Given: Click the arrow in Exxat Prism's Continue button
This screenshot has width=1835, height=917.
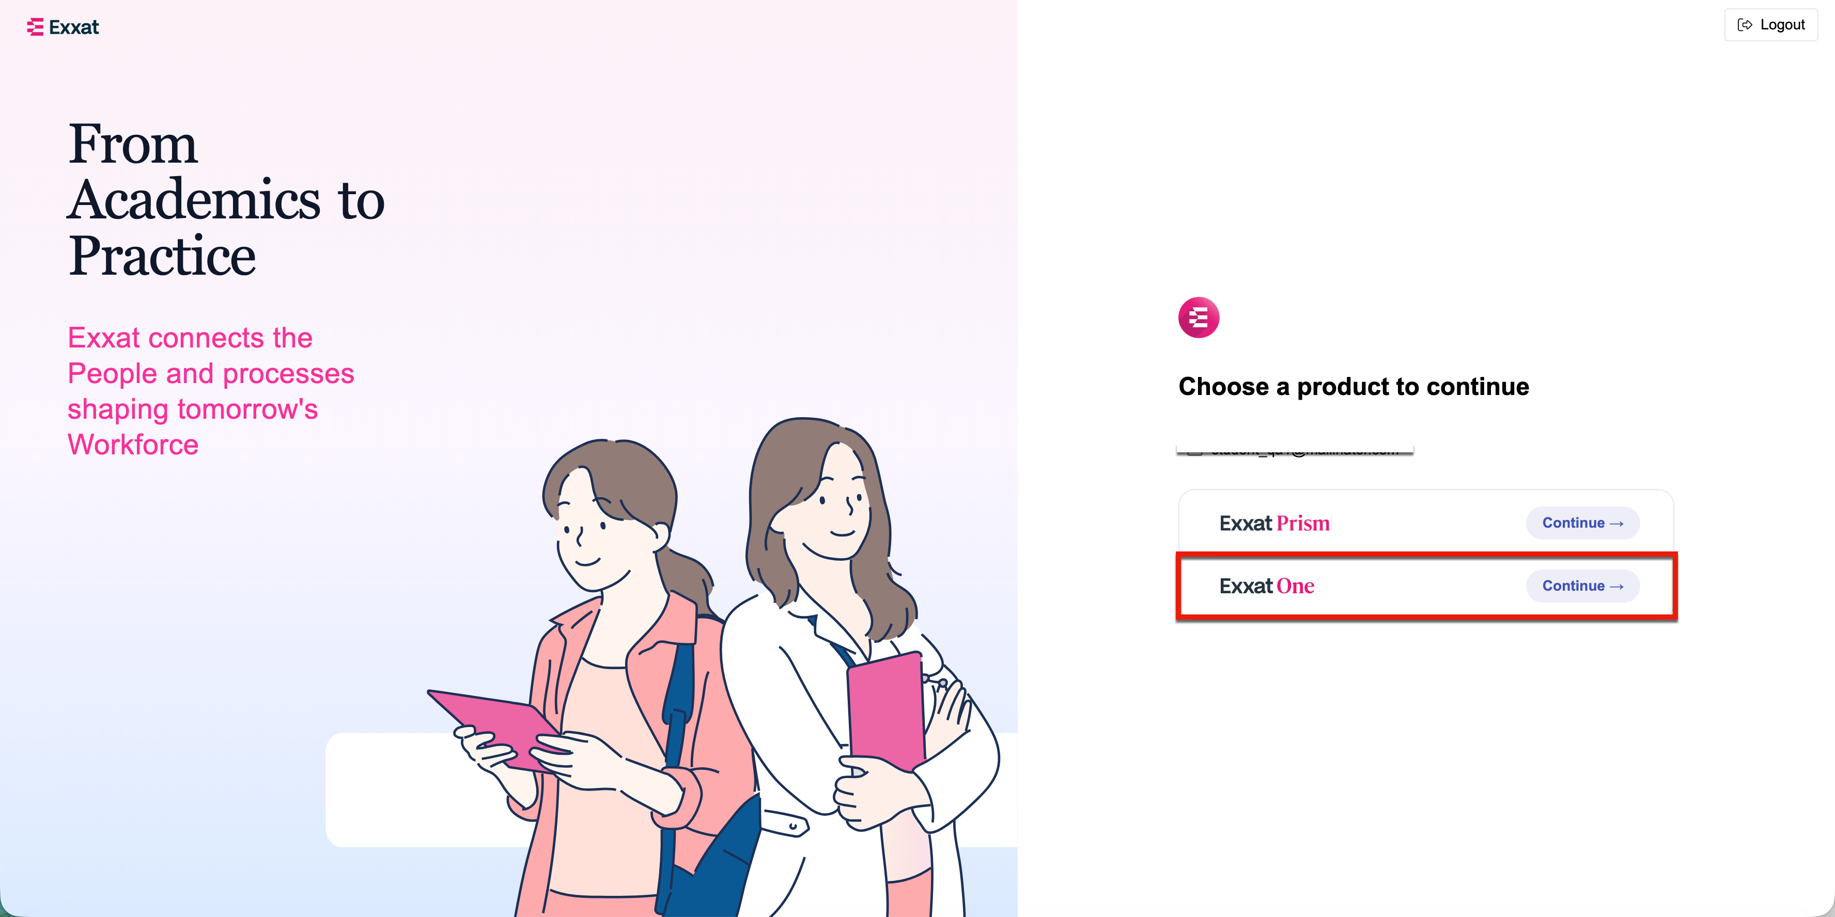Looking at the screenshot, I should coord(1616,523).
